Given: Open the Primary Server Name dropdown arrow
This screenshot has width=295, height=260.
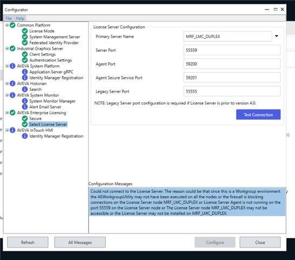Looking at the screenshot, I should click(277, 36).
